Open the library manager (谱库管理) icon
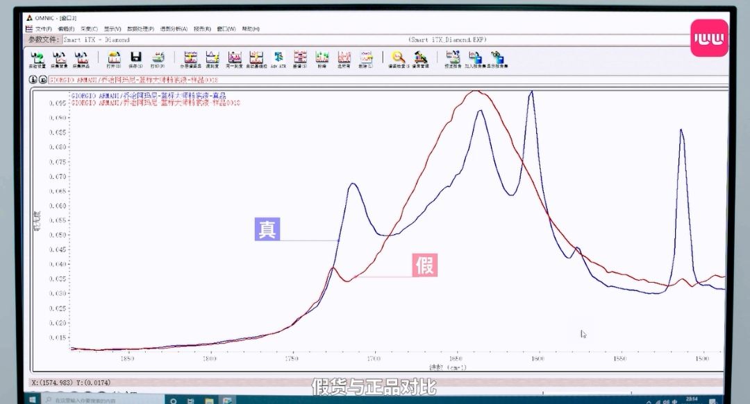 tap(420, 60)
